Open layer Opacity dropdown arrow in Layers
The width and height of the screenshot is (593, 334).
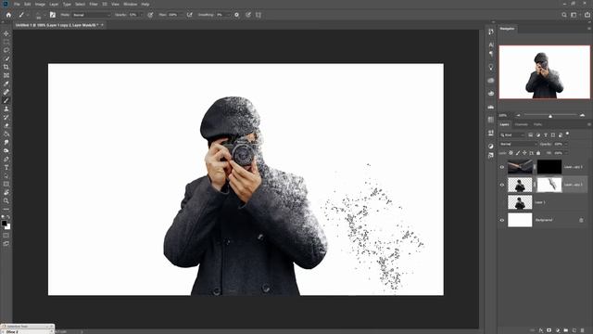pyautogui.click(x=566, y=144)
